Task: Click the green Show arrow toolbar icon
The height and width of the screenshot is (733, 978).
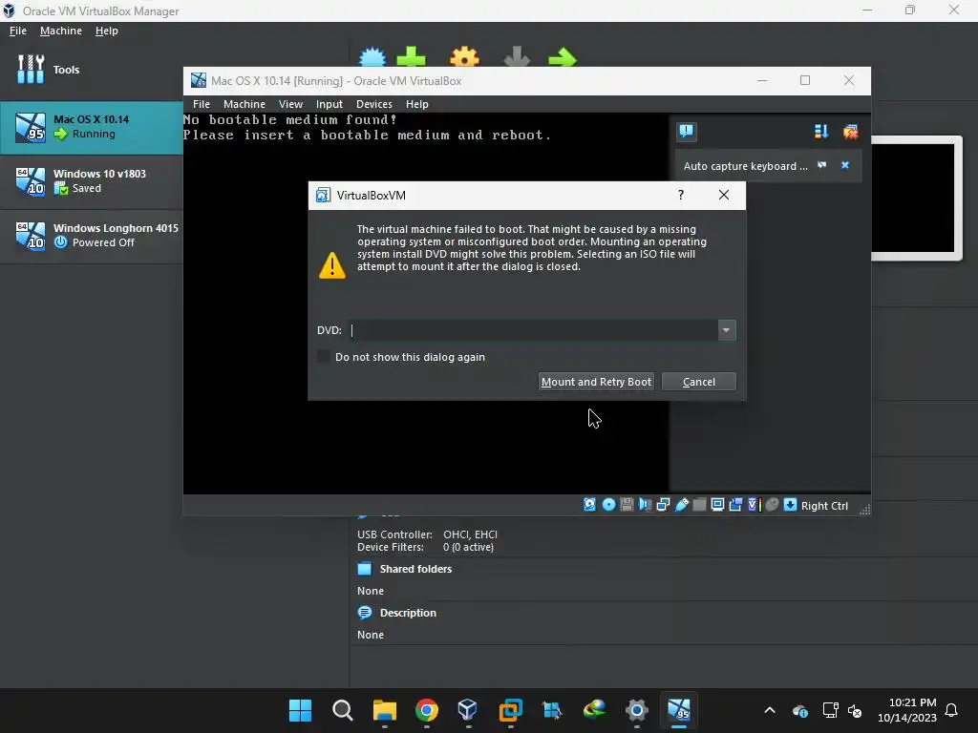Action: click(563, 57)
